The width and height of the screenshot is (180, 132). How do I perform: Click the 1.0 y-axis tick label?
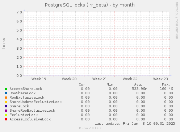coord(19,67)
